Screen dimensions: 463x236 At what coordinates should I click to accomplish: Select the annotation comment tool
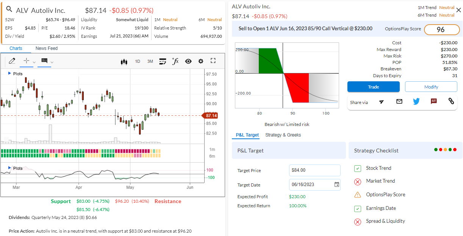[44, 61]
